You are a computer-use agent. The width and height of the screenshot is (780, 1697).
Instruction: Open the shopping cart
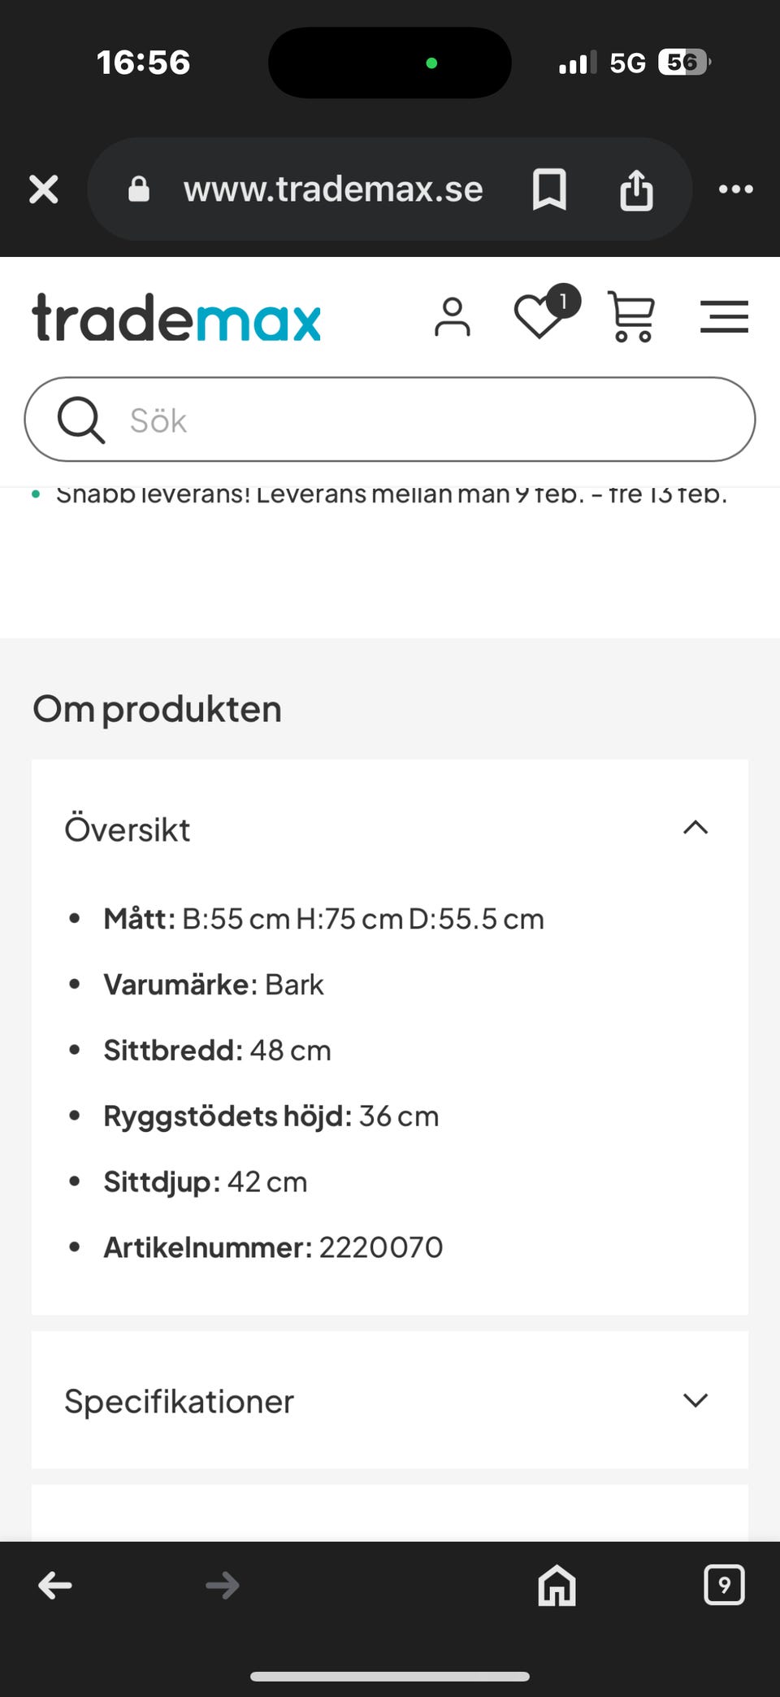pos(631,317)
